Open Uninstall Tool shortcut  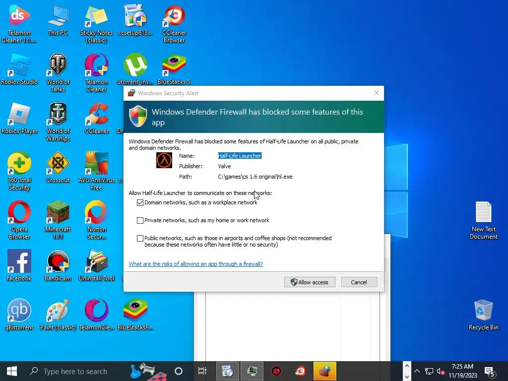(96, 265)
